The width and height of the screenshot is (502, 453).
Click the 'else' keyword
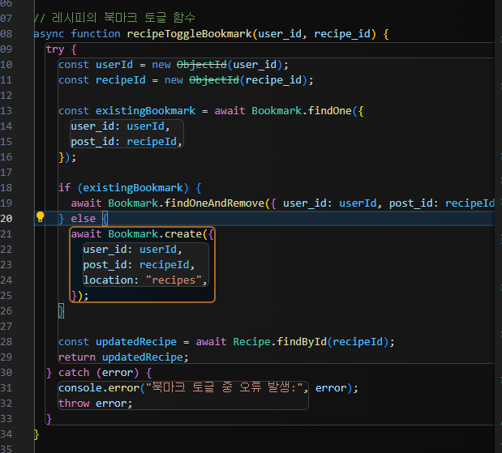84,219
